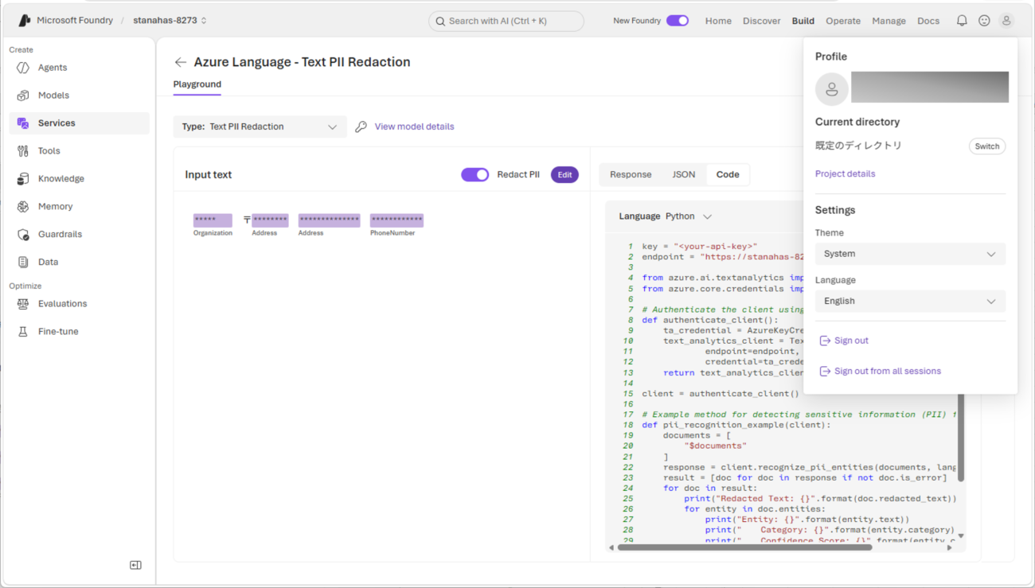This screenshot has width=1035, height=588.
Task: Open the Project details link
Action: [x=845, y=173]
